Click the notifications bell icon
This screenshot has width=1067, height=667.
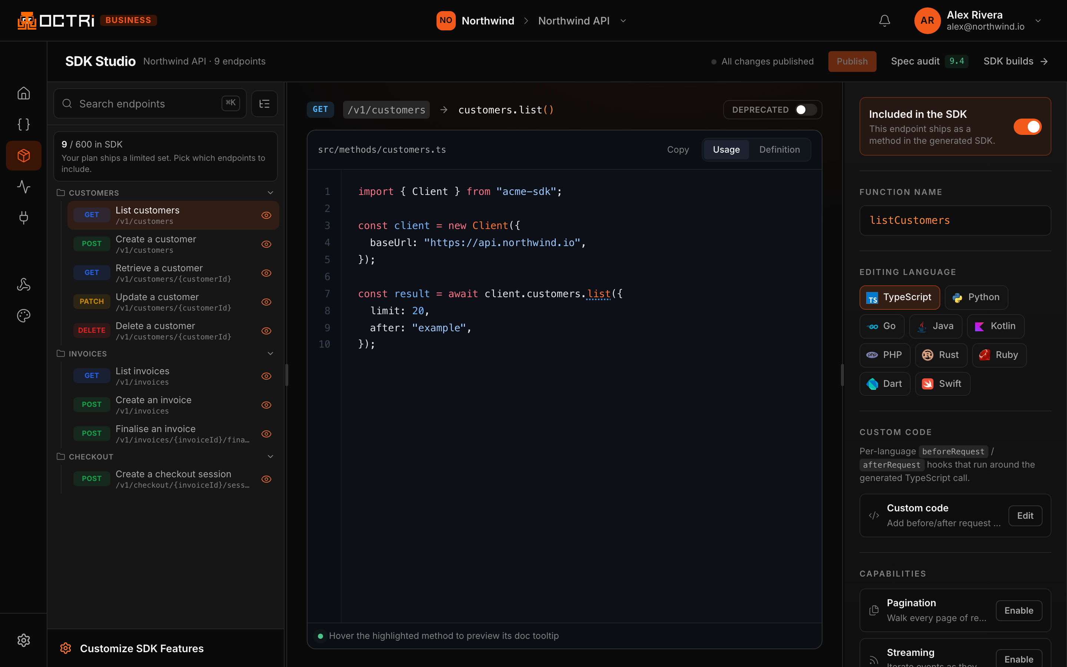[x=884, y=21]
